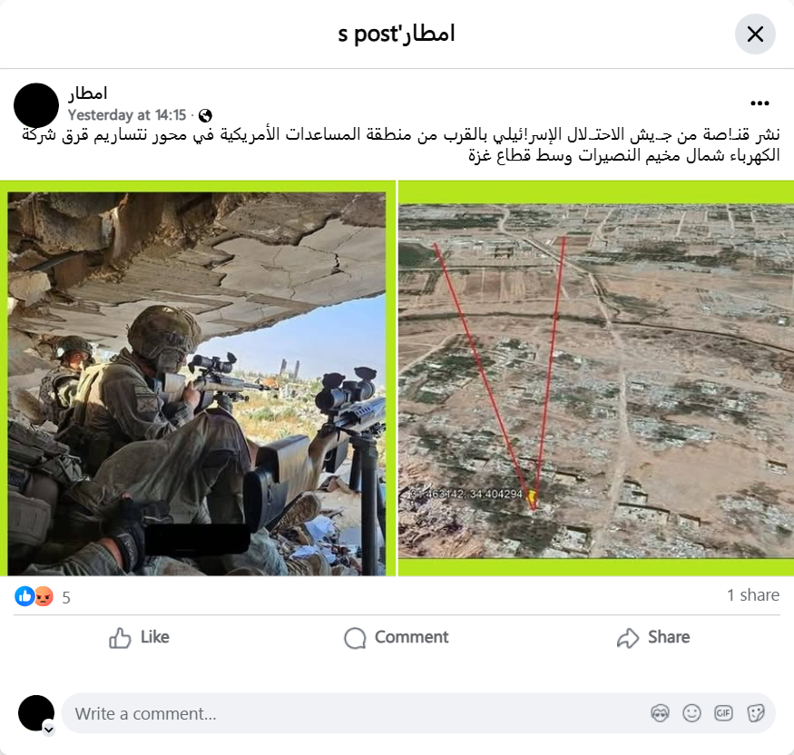794x755 pixels.
Task: Open the three-dot post options menu
Action: (760, 103)
